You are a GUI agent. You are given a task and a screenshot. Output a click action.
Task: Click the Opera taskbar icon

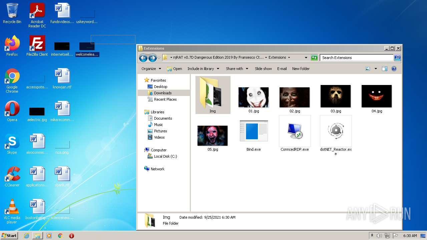coord(71,236)
